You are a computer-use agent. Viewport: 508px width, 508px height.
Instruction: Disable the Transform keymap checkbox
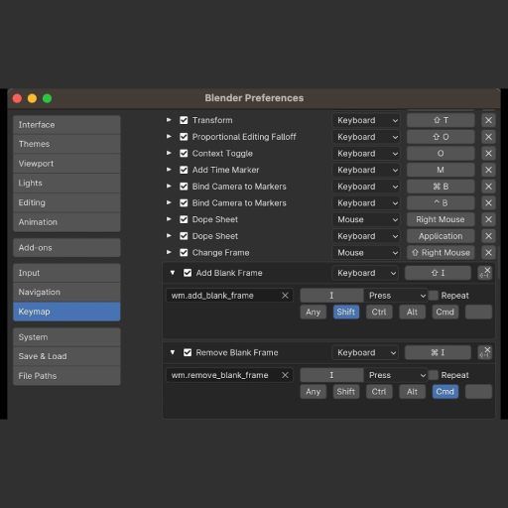point(184,120)
